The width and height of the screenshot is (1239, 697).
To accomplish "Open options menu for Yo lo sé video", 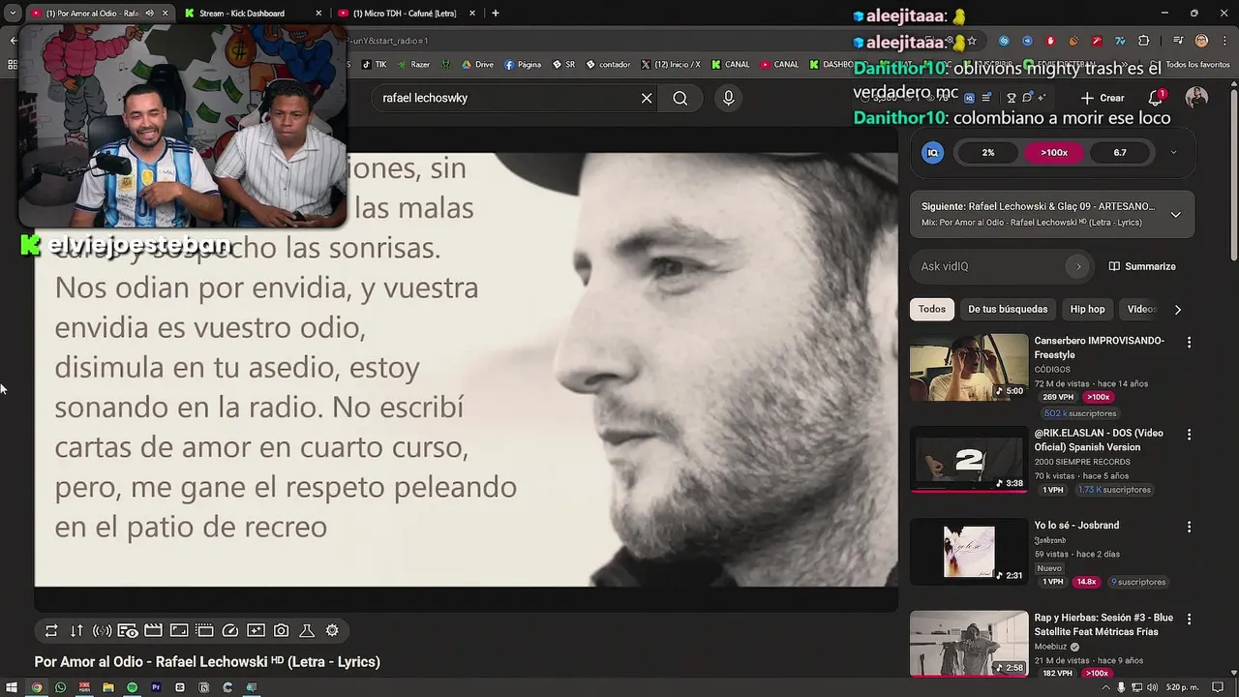I will coord(1190,527).
